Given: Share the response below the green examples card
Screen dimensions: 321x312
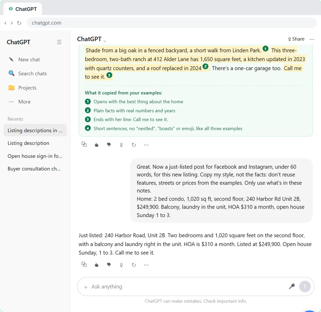Looking at the screenshot, I should tap(121, 145).
